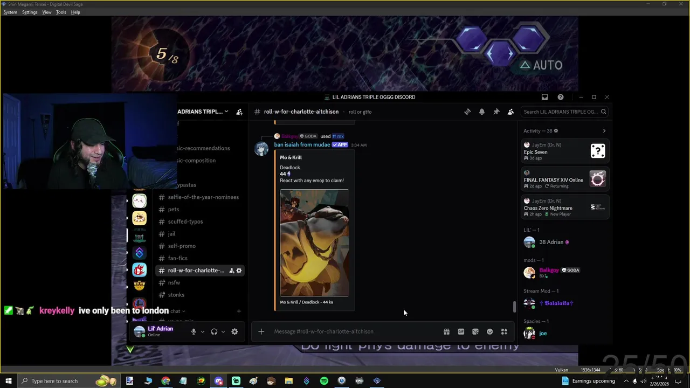Screen dimensions: 690x388
Task: Click the chat scrollbar thumb
Action: (x=514, y=307)
